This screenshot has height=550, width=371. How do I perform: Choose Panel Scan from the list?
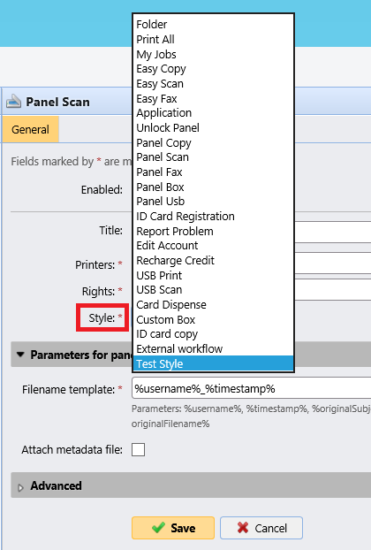pos(214,157)
